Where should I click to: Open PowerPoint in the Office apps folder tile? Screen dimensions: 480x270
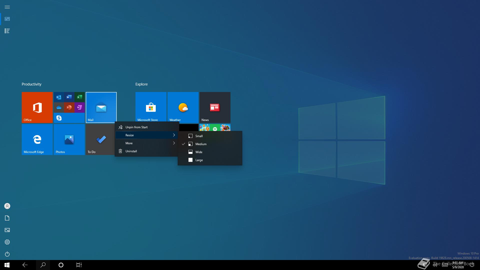(x=69, y=107)
